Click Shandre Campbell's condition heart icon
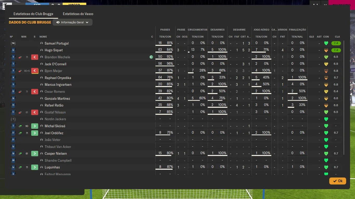 pyautogui.click(x=326, y=160)
